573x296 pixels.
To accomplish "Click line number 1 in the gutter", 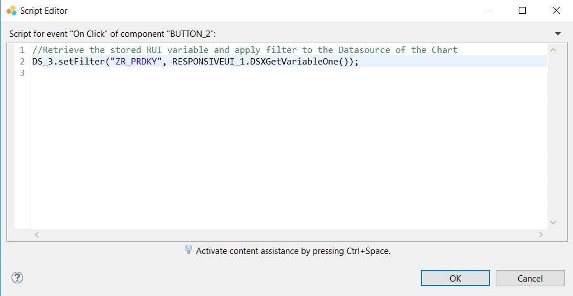I will click(x=22, y=50).
